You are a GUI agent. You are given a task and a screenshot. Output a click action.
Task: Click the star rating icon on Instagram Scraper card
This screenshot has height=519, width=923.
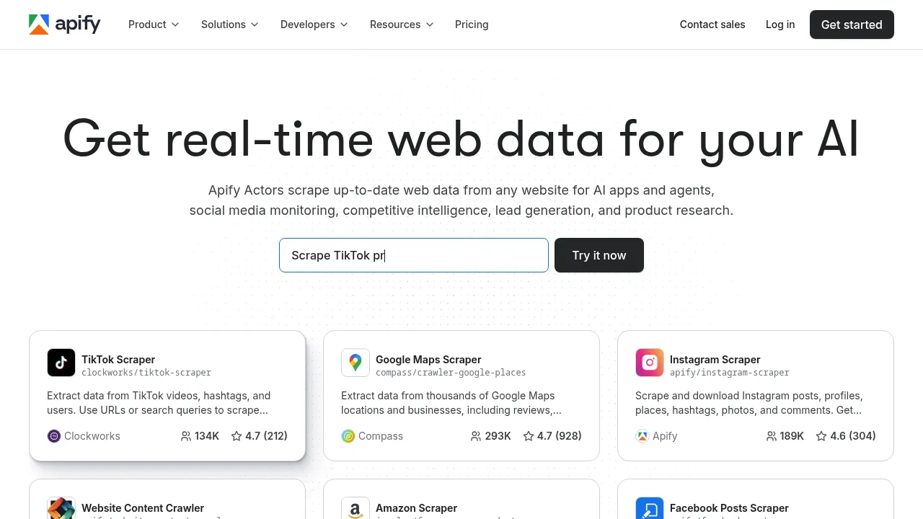pos(821,436)
